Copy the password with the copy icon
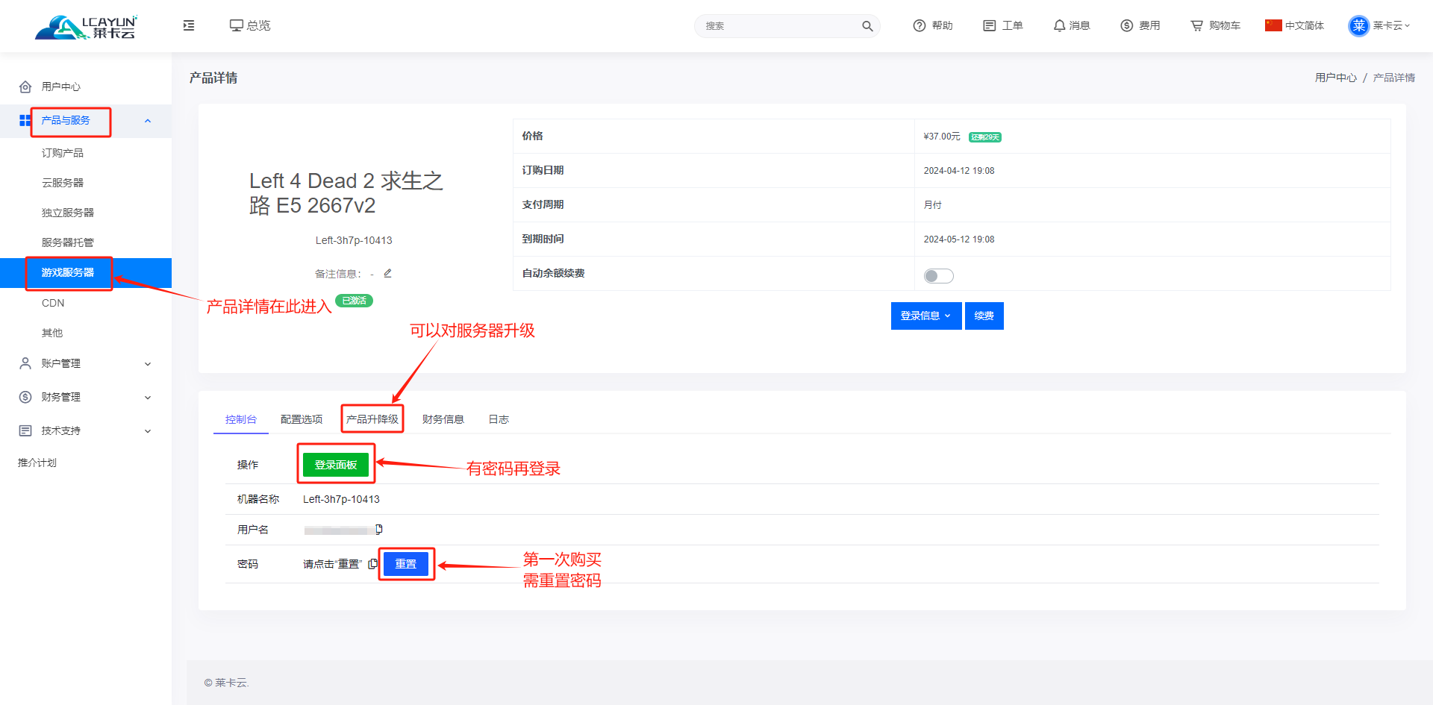This screenshot has width=1433, height=705. tap(373, 564)
